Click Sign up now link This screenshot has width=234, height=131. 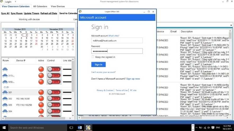pyautogui.click(x=133, y=79)
